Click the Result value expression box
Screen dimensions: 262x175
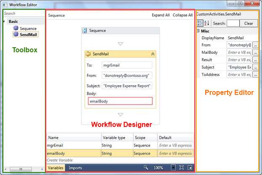(239, 60)
